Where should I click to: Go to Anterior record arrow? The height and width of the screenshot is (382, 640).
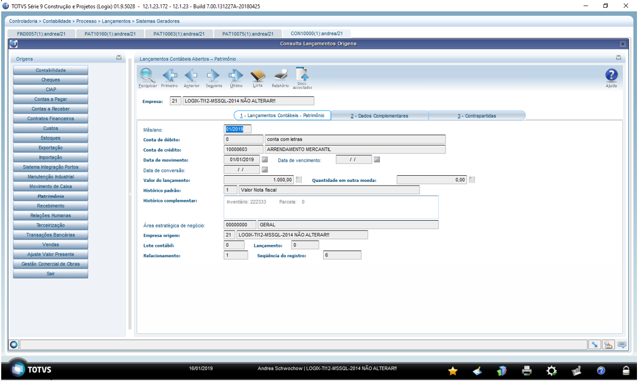coord(191,75)
